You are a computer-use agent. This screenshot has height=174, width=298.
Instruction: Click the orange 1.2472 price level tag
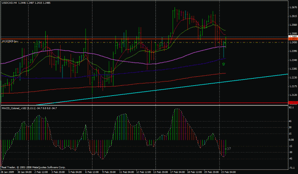coord(293,39)
